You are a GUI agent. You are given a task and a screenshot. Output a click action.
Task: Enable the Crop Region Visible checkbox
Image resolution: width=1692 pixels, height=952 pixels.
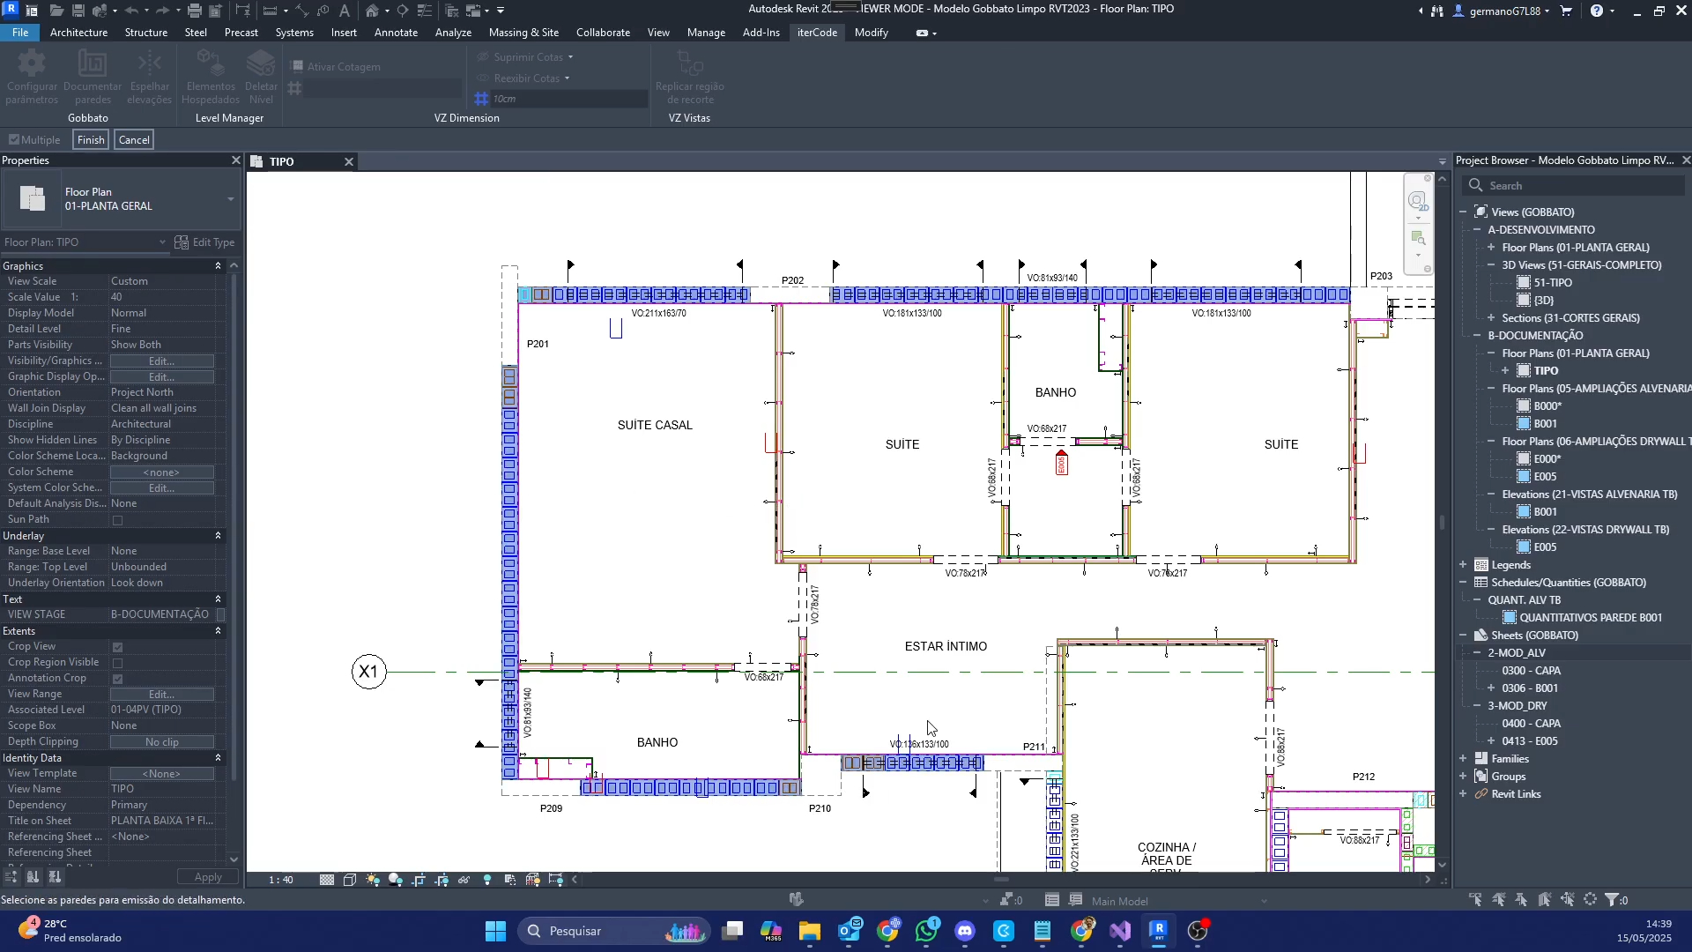point(117,663)
